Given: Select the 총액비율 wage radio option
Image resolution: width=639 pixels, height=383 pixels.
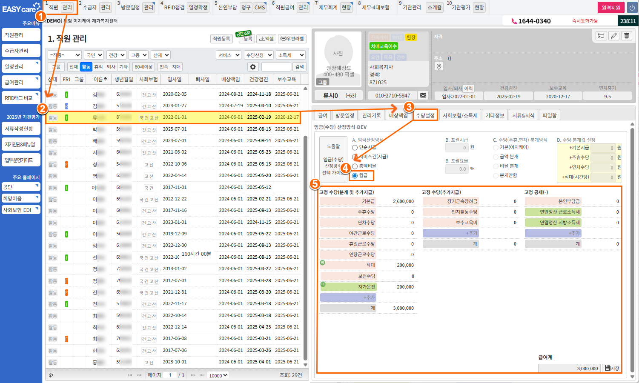Looking at the screenshot, I should coord(355,166).
